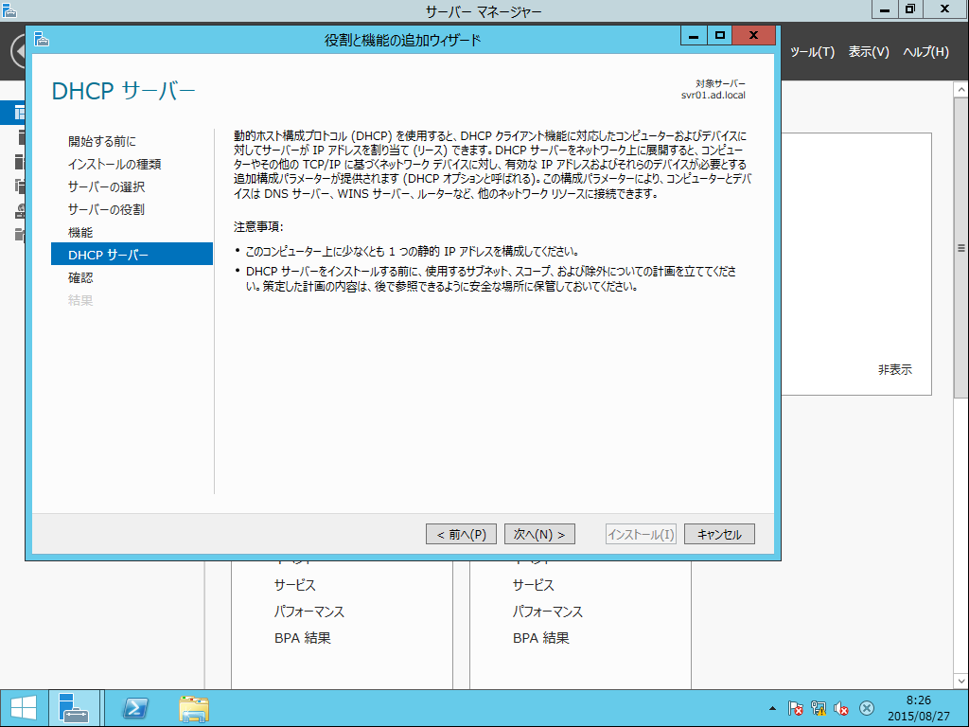Image resolution: width=969 pixels, height=727 pixels.
Task: Click the 次へ(N) button
Action: (x=539, y=534)
